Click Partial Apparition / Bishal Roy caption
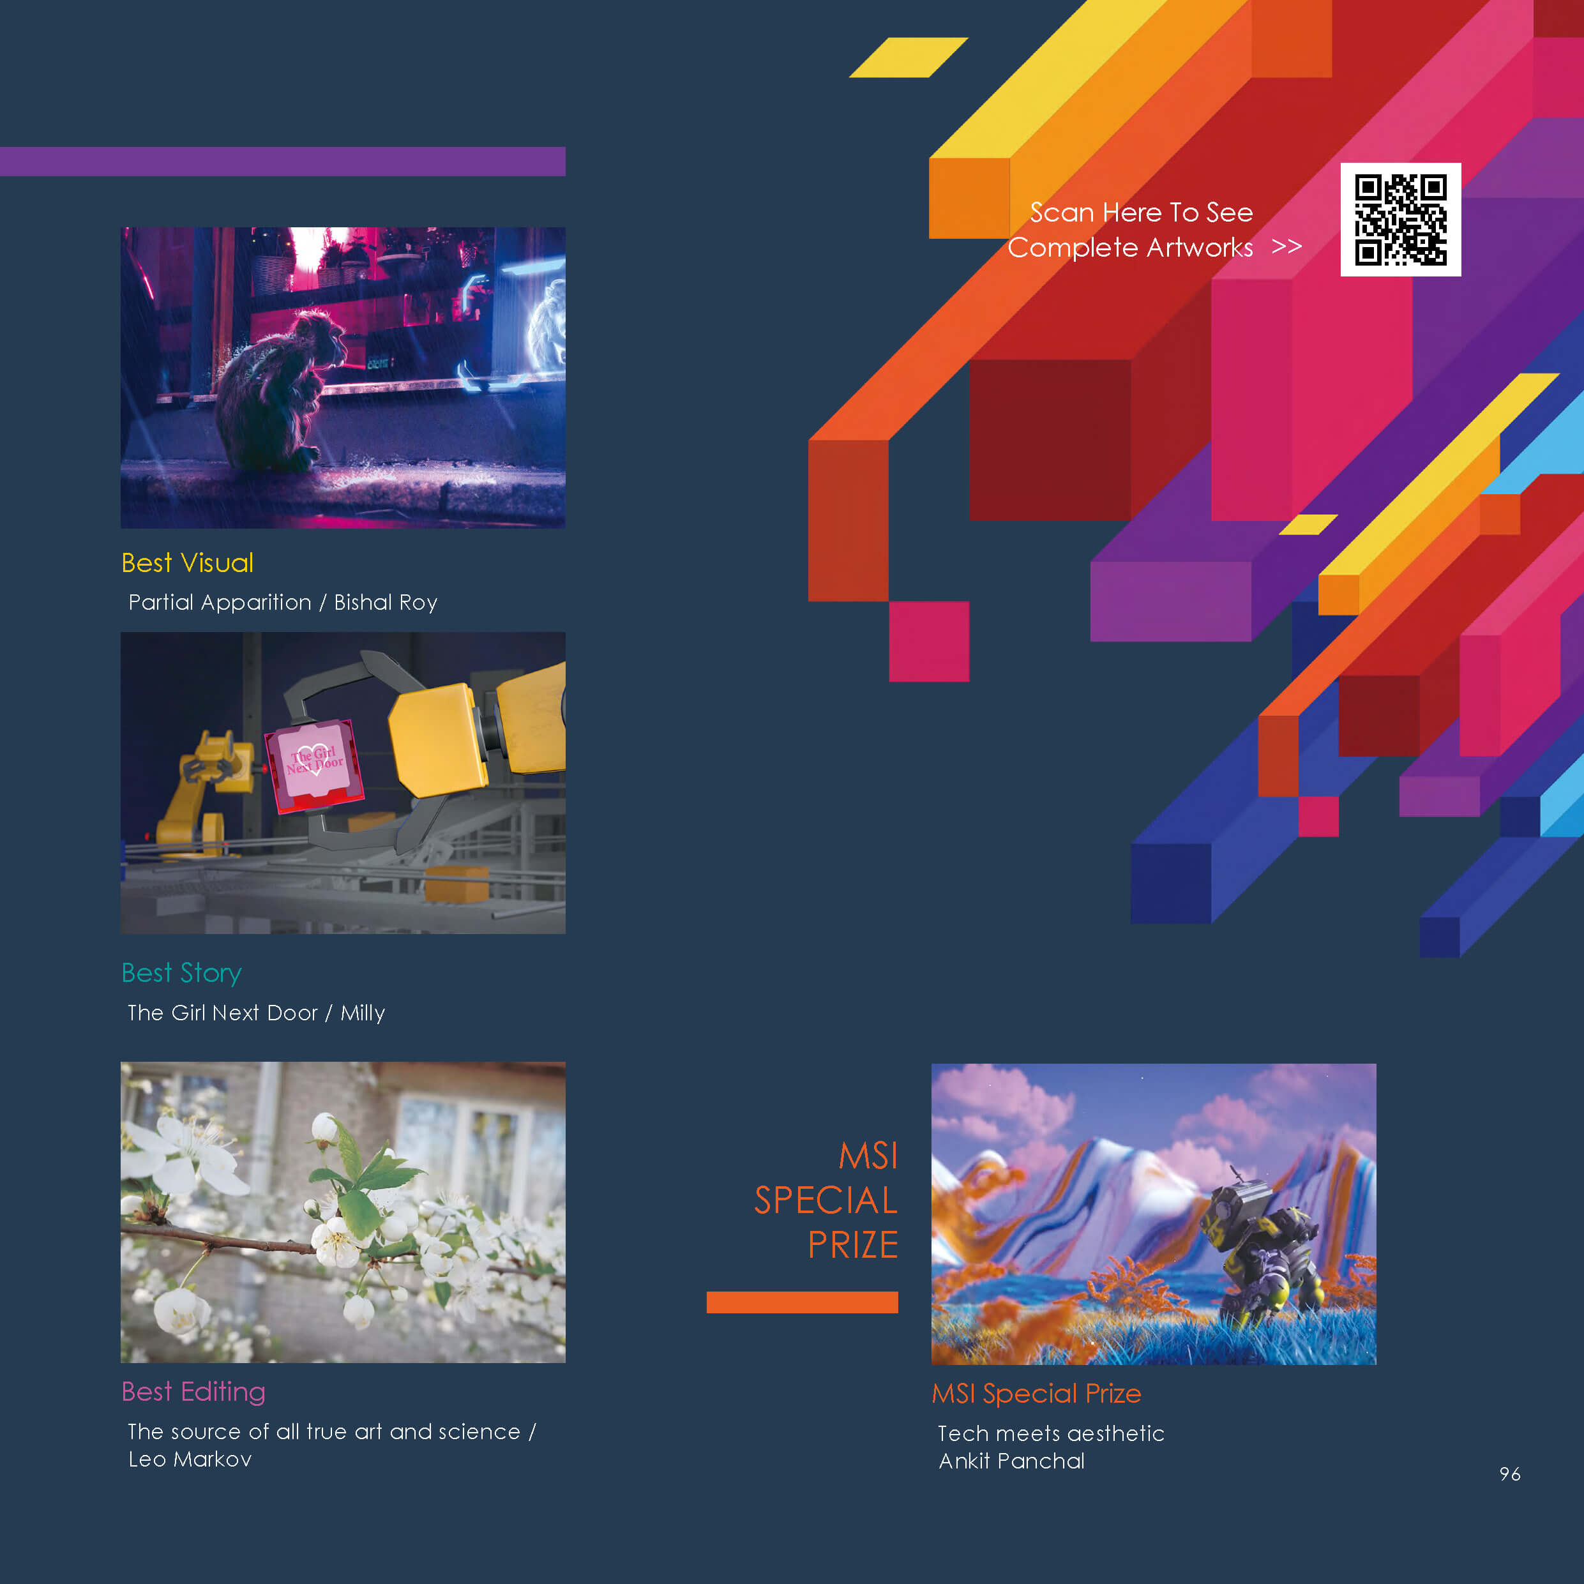The width and height of the screenshot is (1584, 1584). (x=283, y=603)
